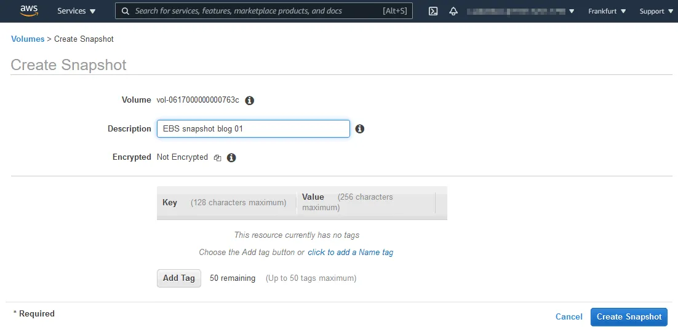678x330 pixels.
Task: Click the 'click to add a Name tag' link
Action: pyautogui.click(x=350, y=252)
